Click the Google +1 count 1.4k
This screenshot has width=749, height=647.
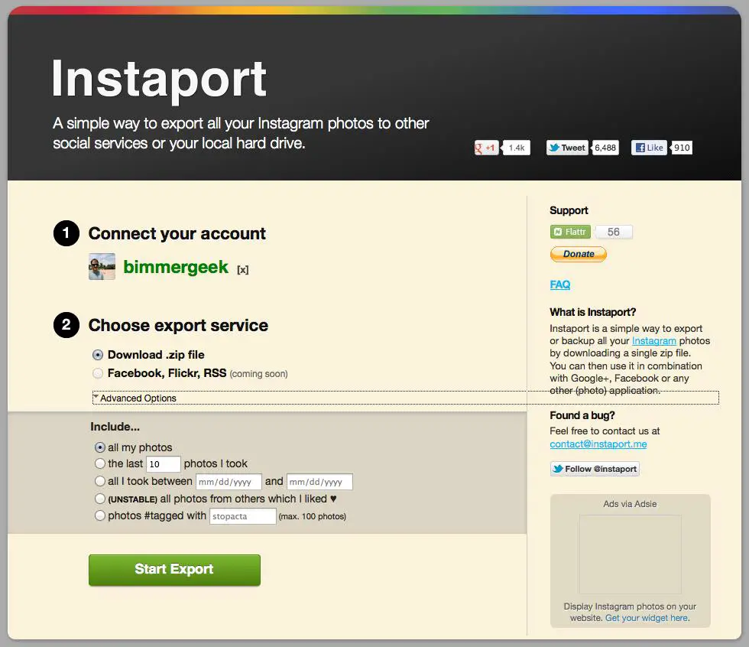point(517,148)
